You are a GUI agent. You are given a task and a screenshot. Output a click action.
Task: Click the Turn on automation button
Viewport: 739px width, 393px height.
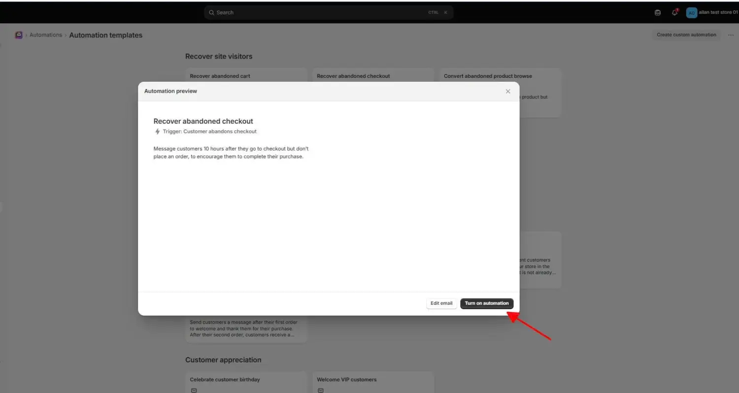487,303
